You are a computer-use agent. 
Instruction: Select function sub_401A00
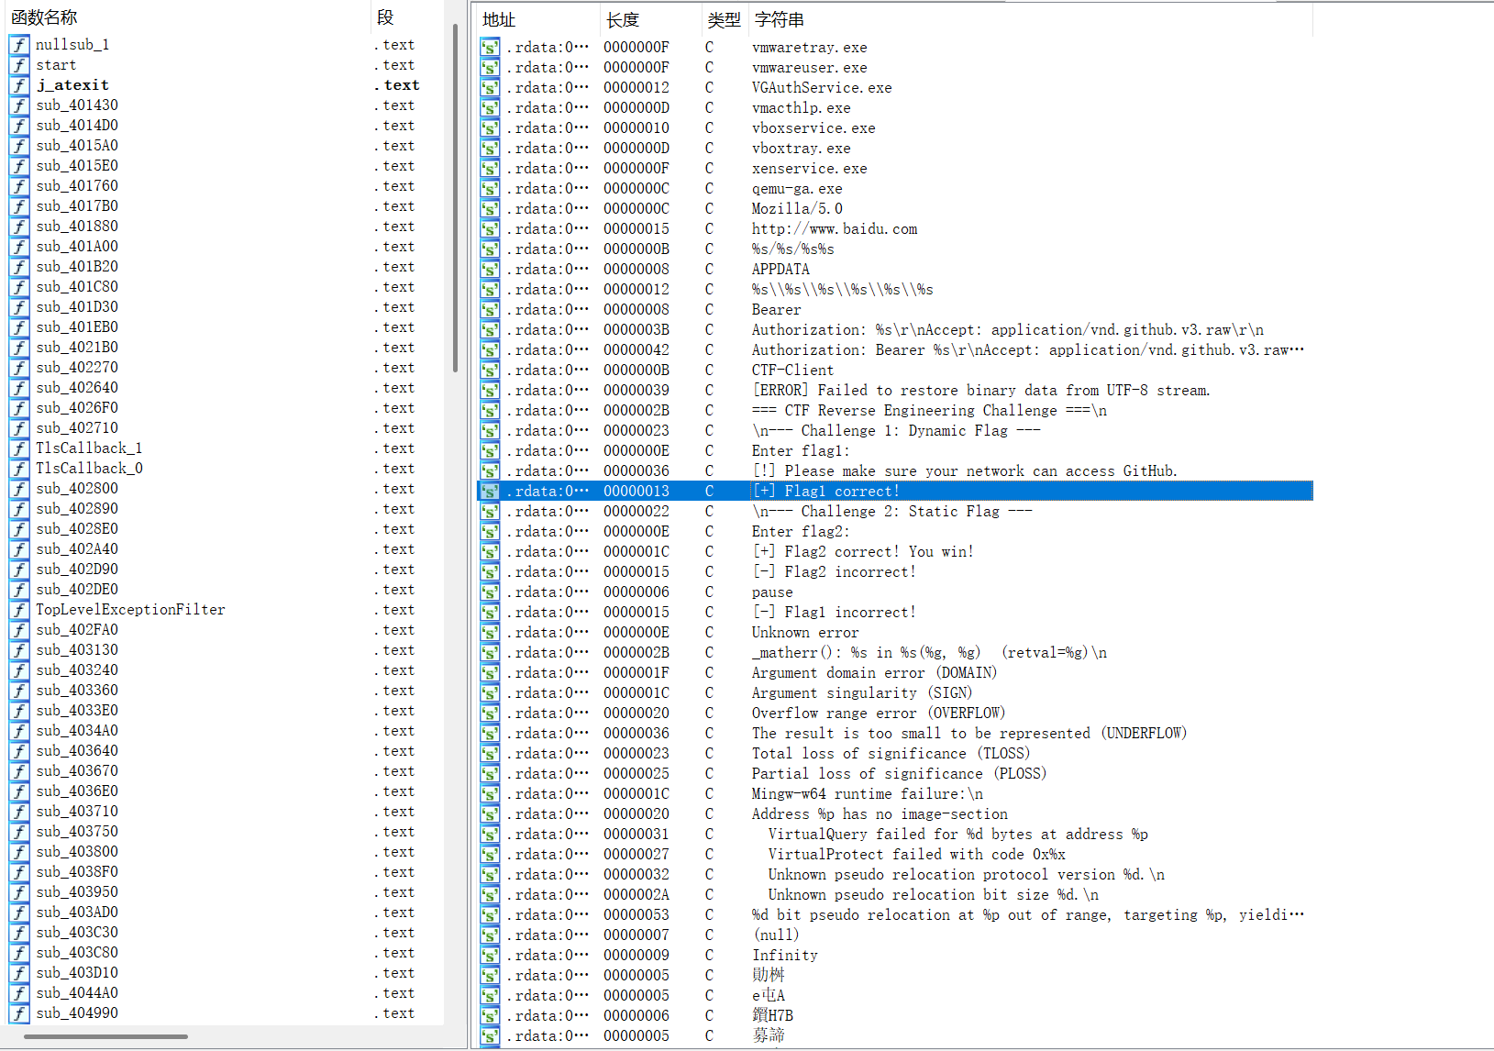[x=77, y=247]
